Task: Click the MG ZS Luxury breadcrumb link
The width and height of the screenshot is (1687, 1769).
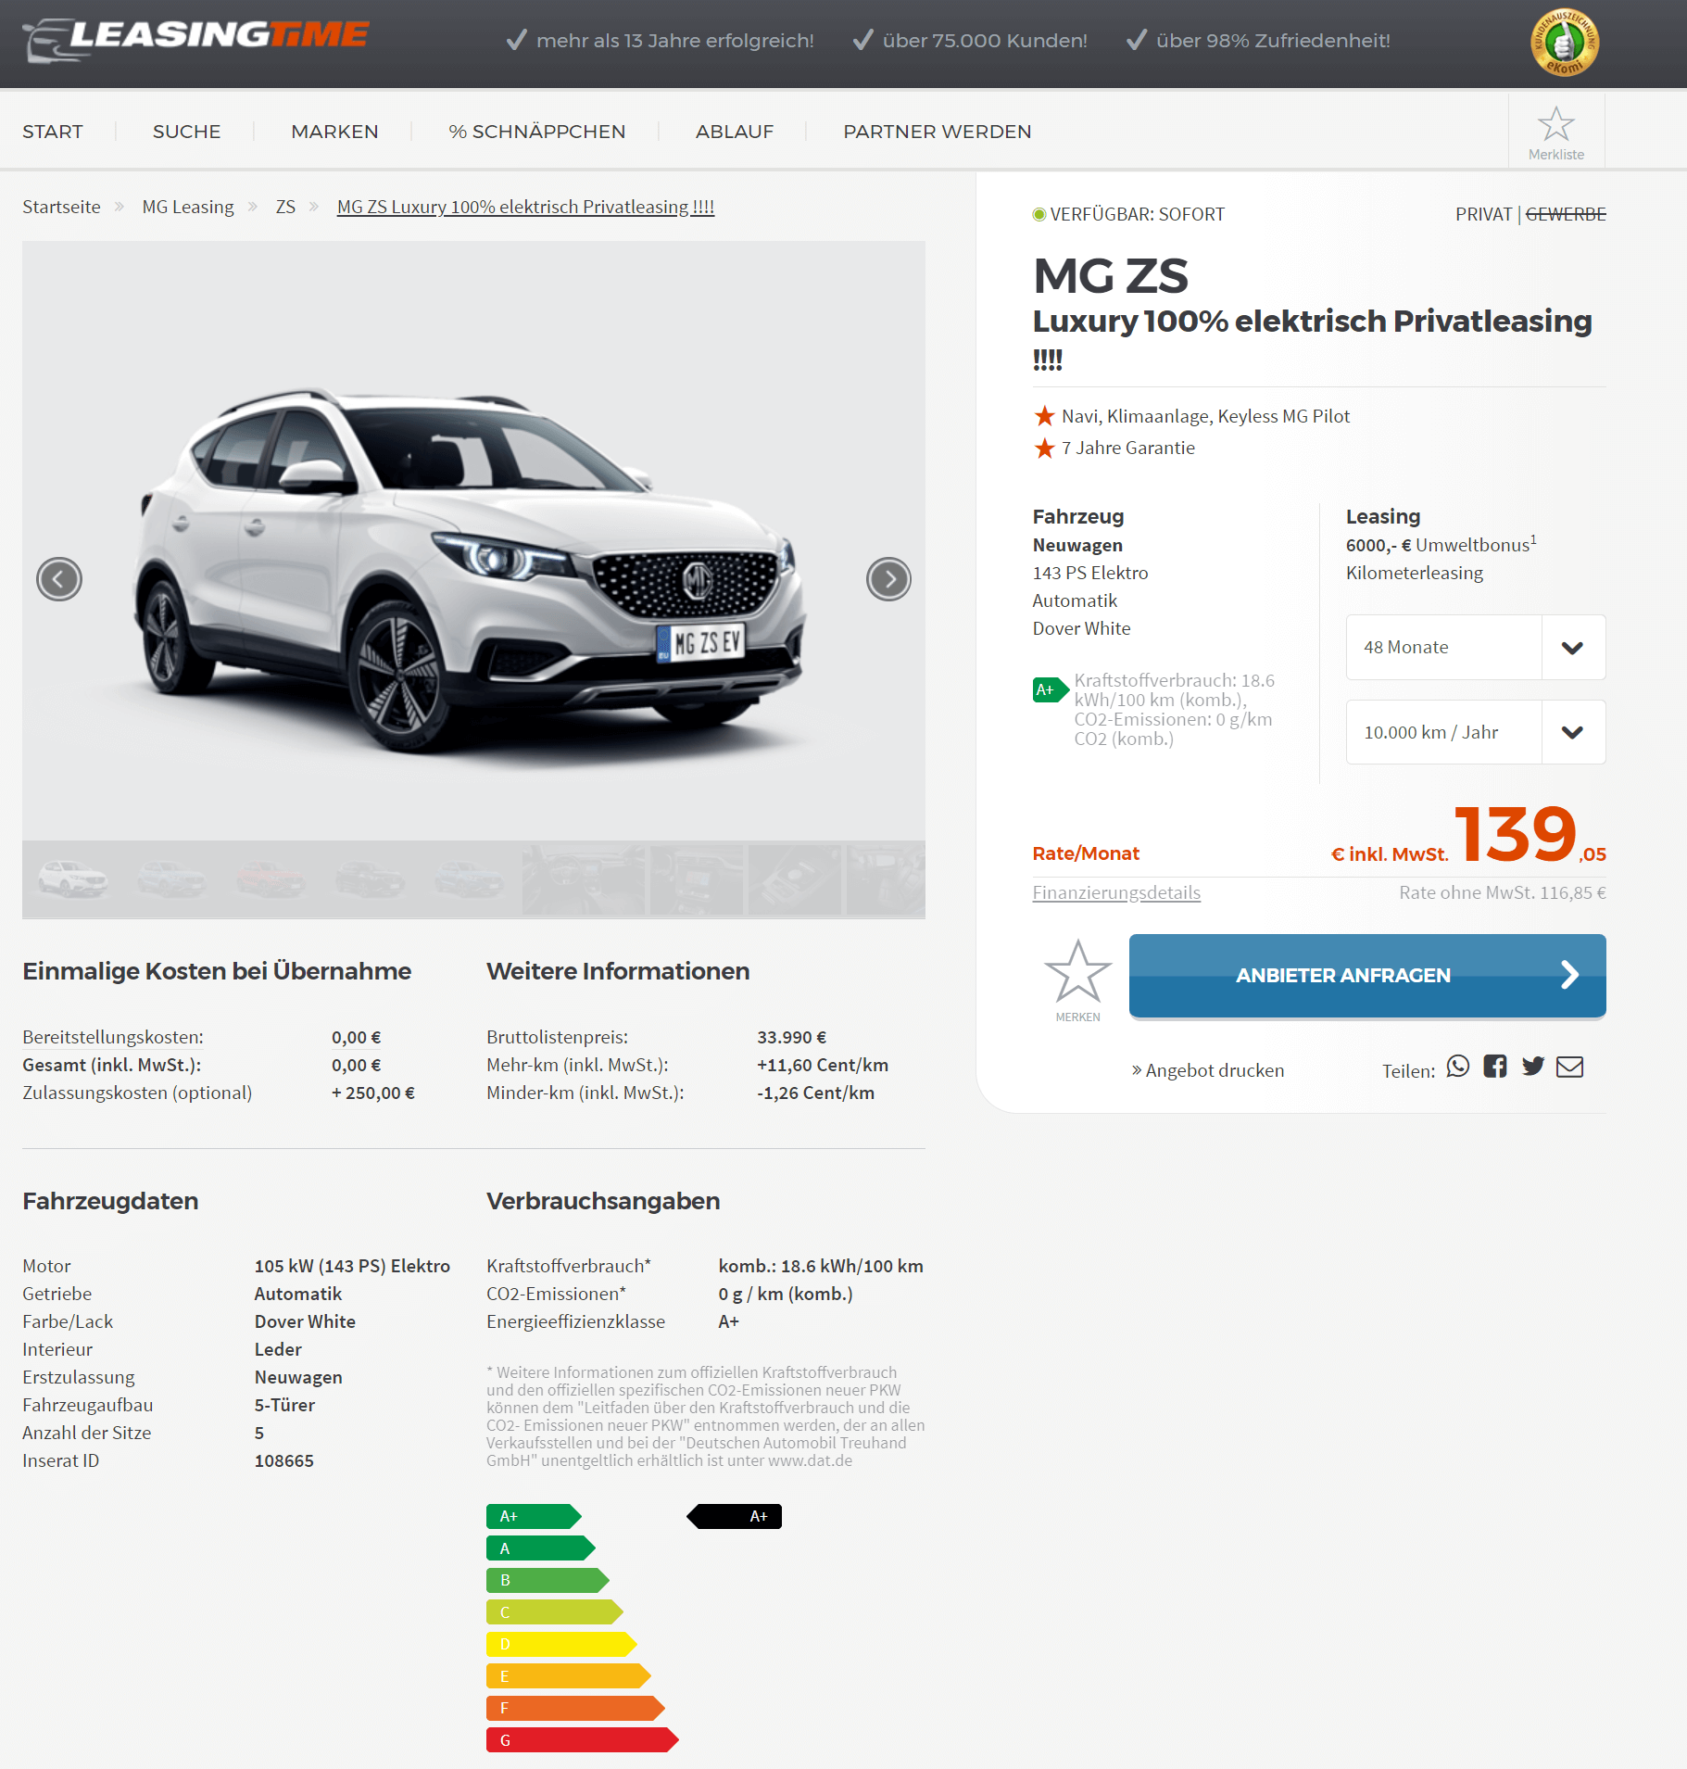Action: click(x=525, y=207)
